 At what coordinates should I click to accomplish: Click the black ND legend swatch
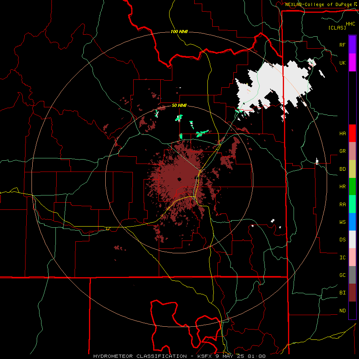click(x=352, y=310)
